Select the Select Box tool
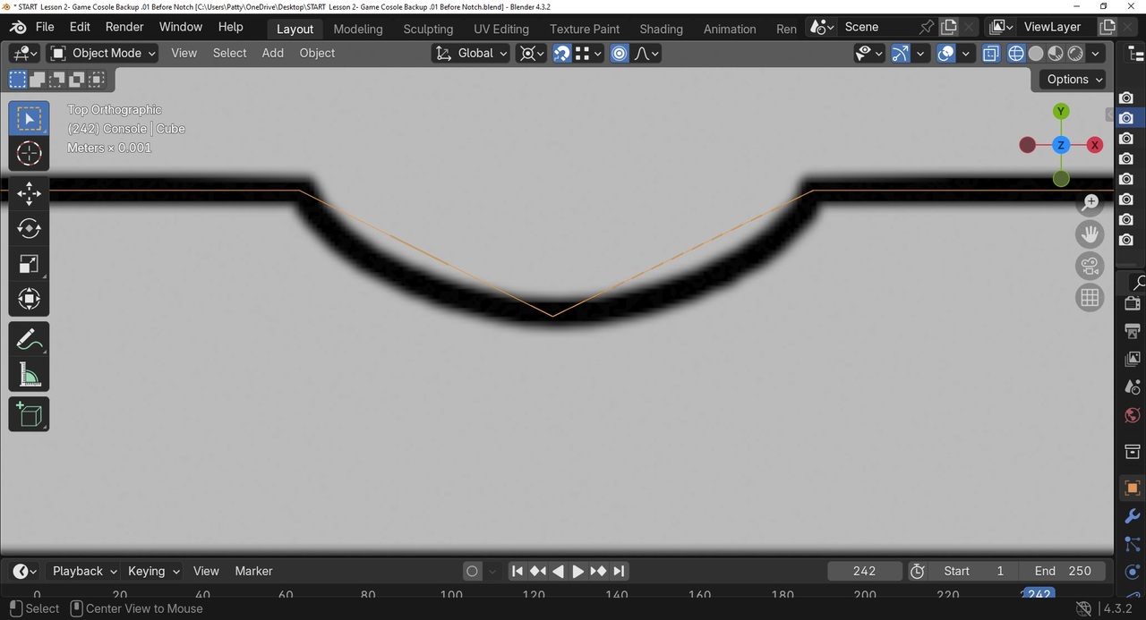The width and height of the screenshot is (1146, 620). point(29,119)
